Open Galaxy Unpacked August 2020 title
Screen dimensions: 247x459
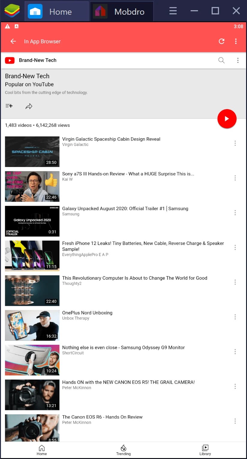[125, 209]
